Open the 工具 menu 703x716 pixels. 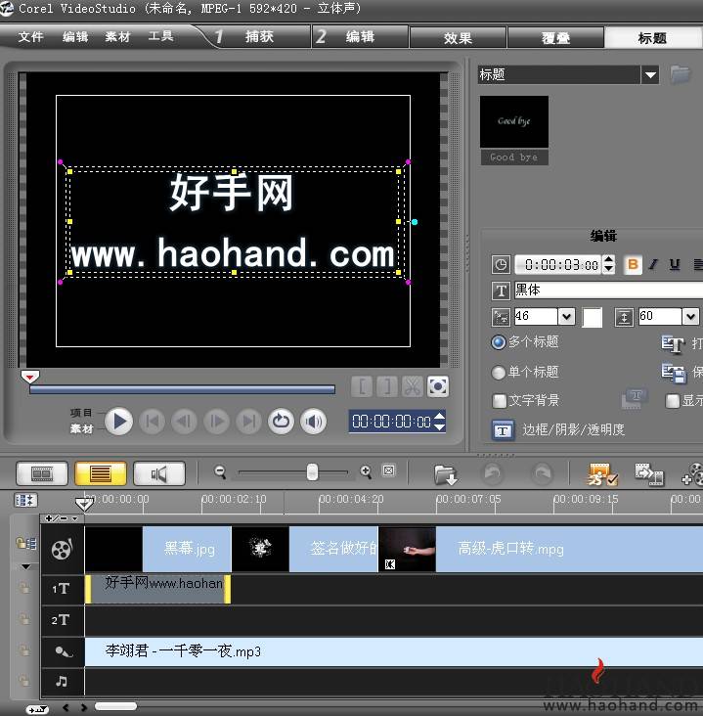point(160,36)
